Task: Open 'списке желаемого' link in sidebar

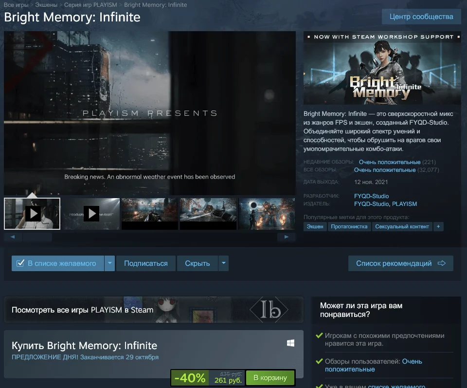Action: click(x=396, y=386)
